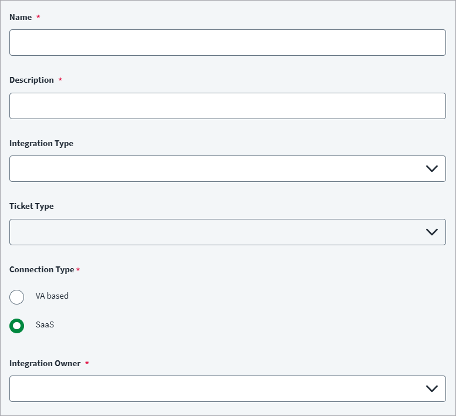Click the Name field label
Screen dimensions: 456x416
[21, 18]
